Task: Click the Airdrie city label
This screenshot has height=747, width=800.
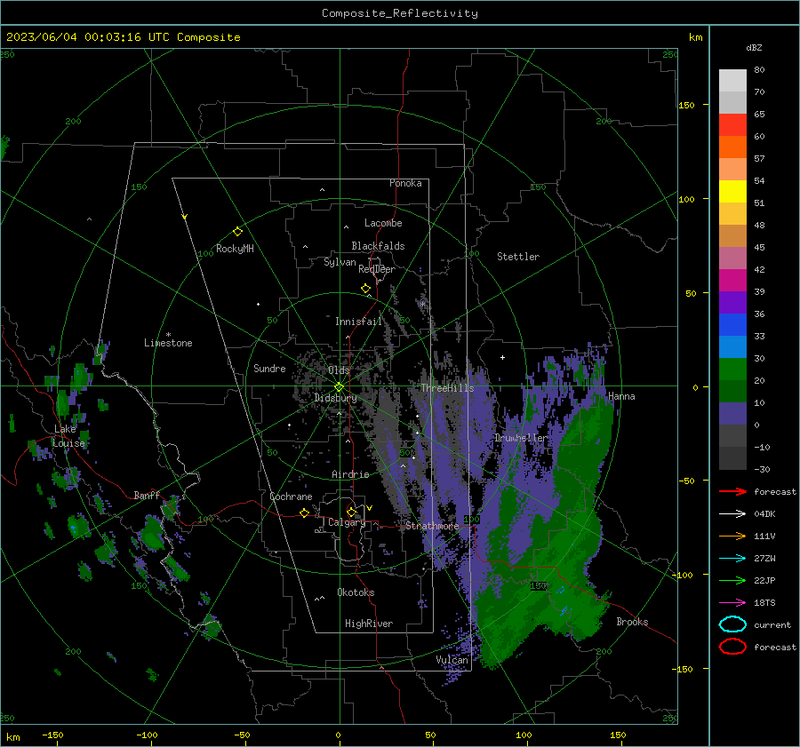Action: [x=350, y=474]
